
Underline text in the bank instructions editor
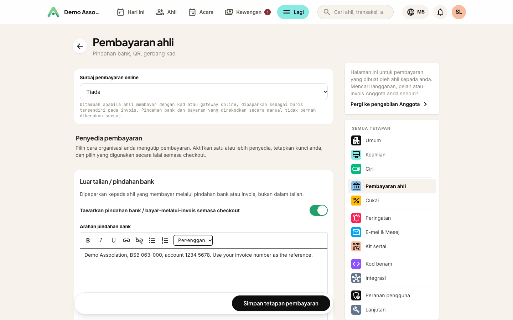coord(114,240)
